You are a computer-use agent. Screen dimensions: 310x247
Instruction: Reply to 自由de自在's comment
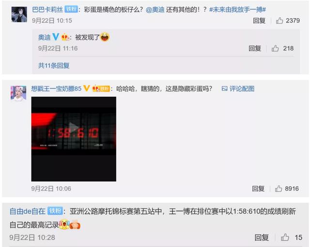262,237
